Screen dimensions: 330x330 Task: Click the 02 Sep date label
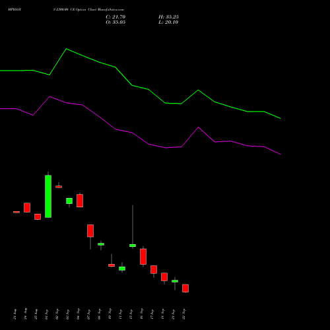[57, 314]
